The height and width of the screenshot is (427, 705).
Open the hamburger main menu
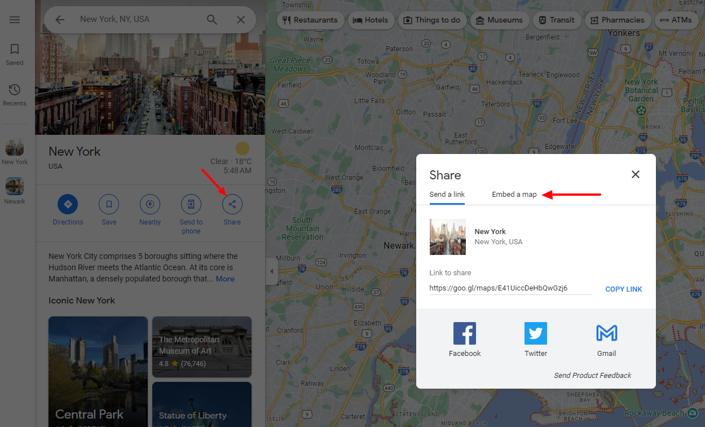pos(15,20)
